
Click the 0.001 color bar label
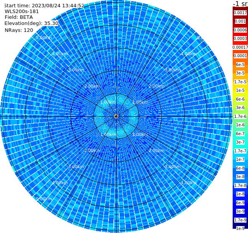tap(240, 21)
